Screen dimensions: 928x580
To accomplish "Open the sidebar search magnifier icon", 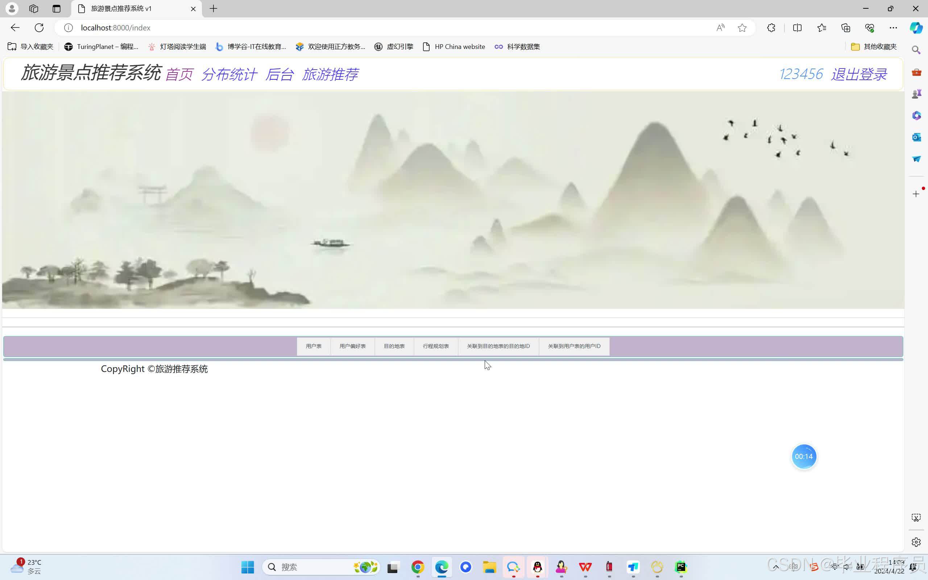I will [x=916, y=50].
